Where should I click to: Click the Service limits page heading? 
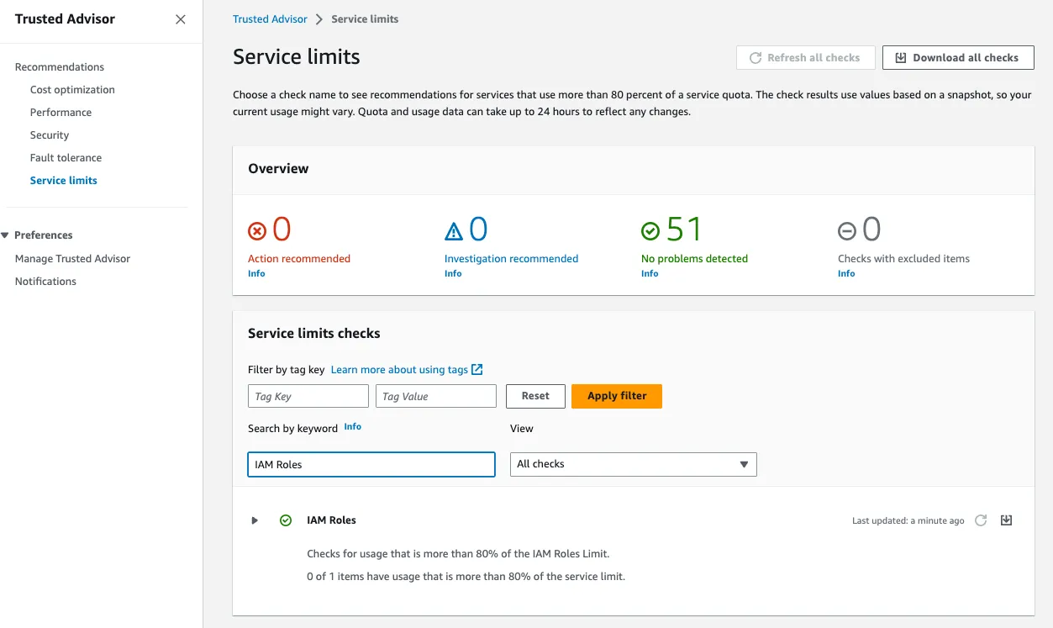click(x=297, y=57)
